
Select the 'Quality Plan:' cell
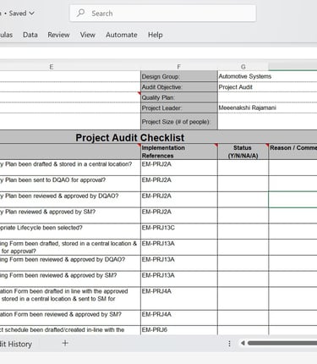point(179,97)
